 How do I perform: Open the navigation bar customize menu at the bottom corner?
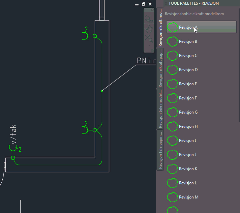point(152,51)
